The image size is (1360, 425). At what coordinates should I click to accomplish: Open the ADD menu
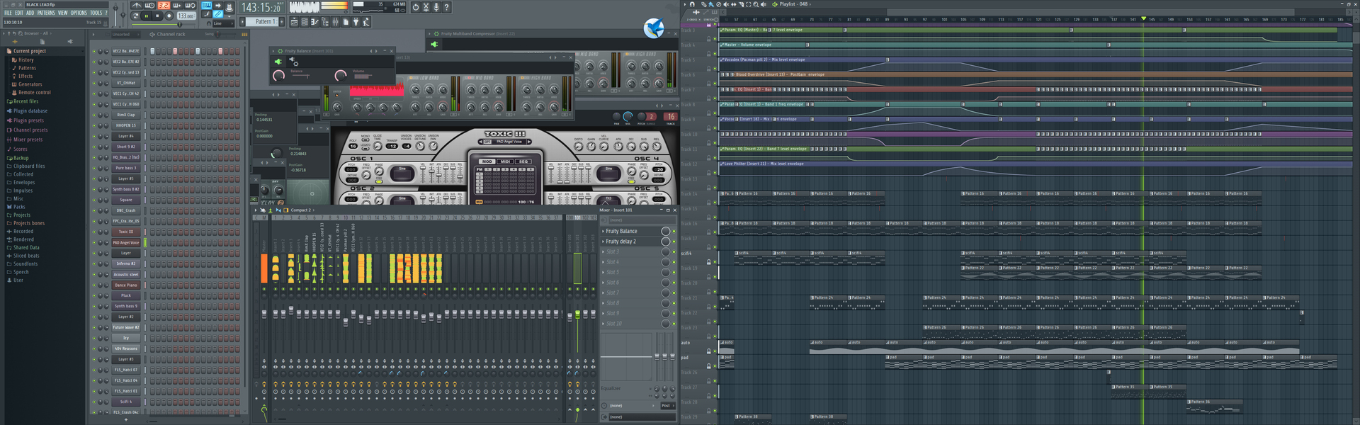click(x=30, y=13)
